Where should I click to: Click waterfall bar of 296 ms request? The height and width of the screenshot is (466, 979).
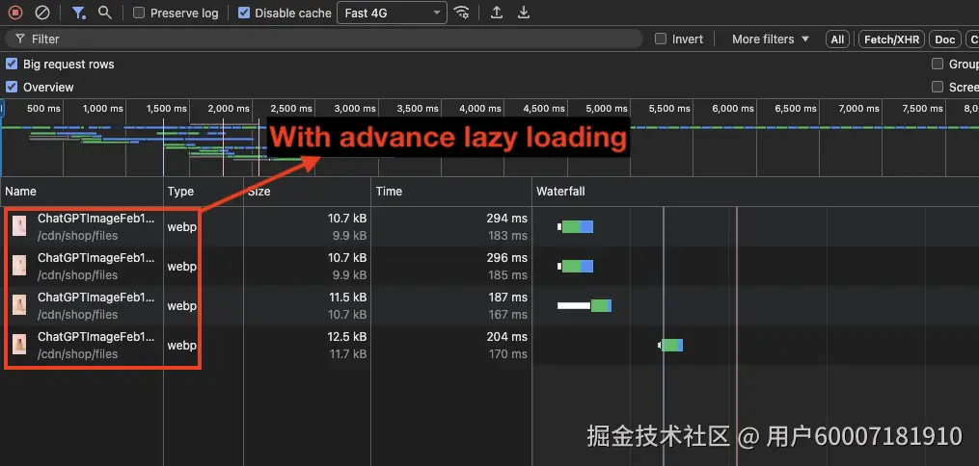pyautogui.click(x=575, y=266)
